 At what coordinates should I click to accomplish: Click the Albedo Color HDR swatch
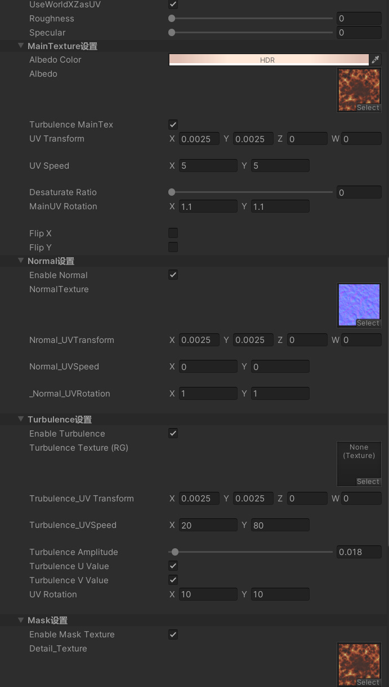pos(269,60)
